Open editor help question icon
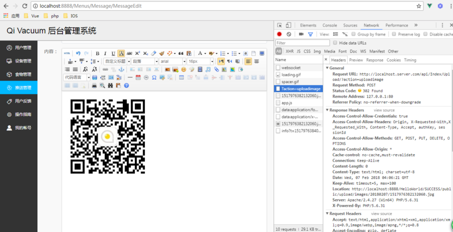This screenshot has width=453, height=232. pos(126,85)
